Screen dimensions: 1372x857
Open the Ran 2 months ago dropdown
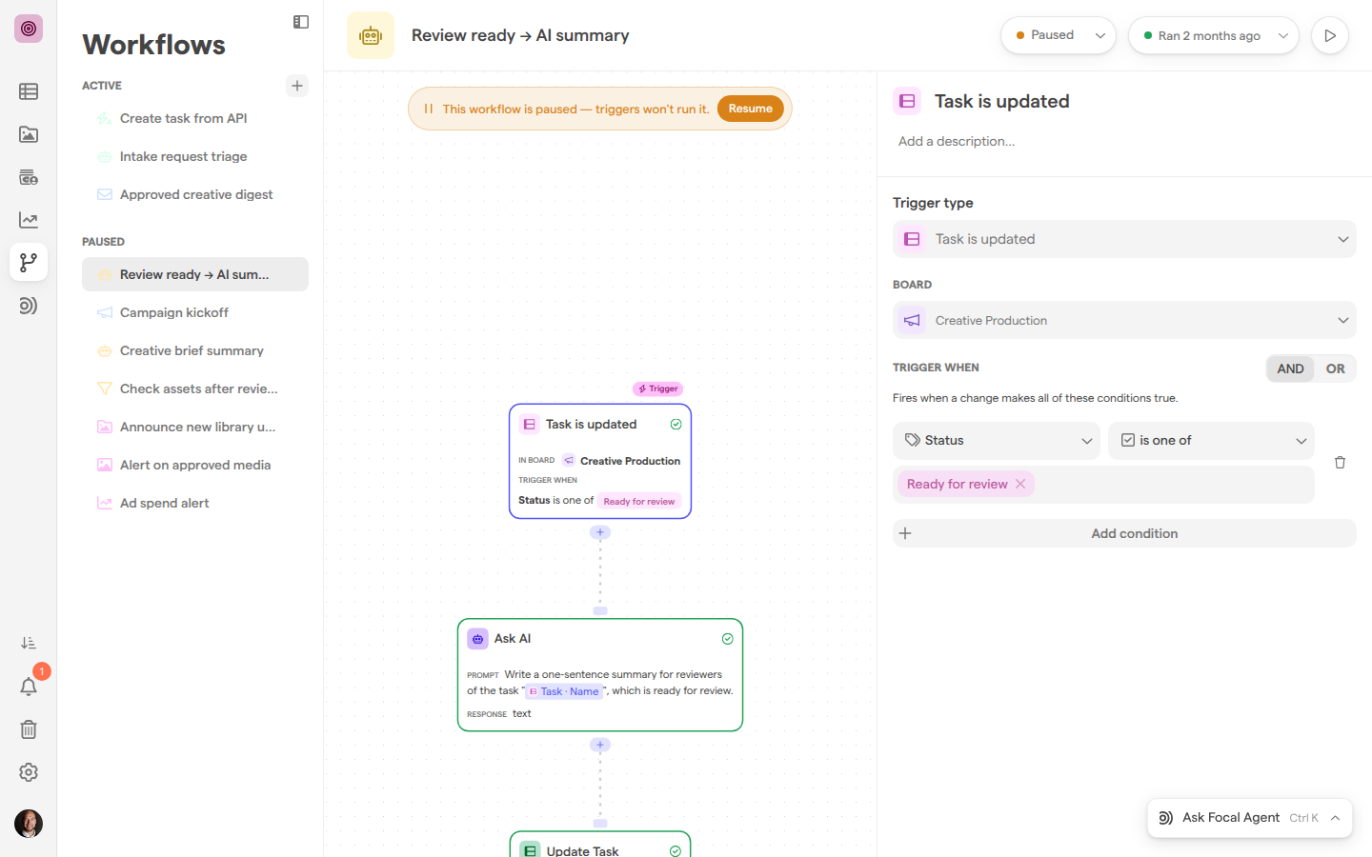[x=1214, y=35]
